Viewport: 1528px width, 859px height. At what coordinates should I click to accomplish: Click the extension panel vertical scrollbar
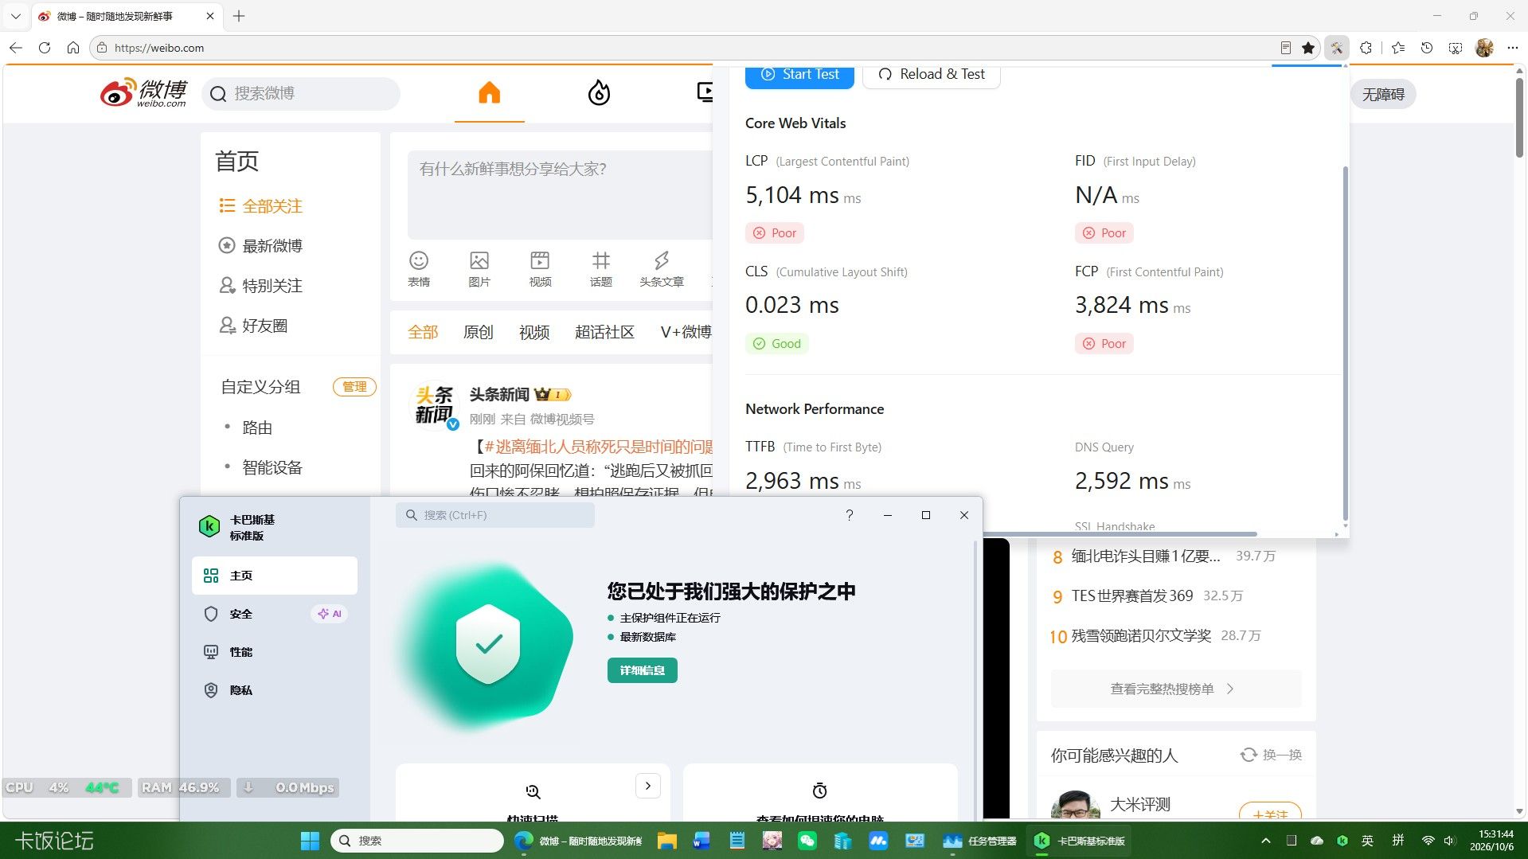(x=1345, y=342)
